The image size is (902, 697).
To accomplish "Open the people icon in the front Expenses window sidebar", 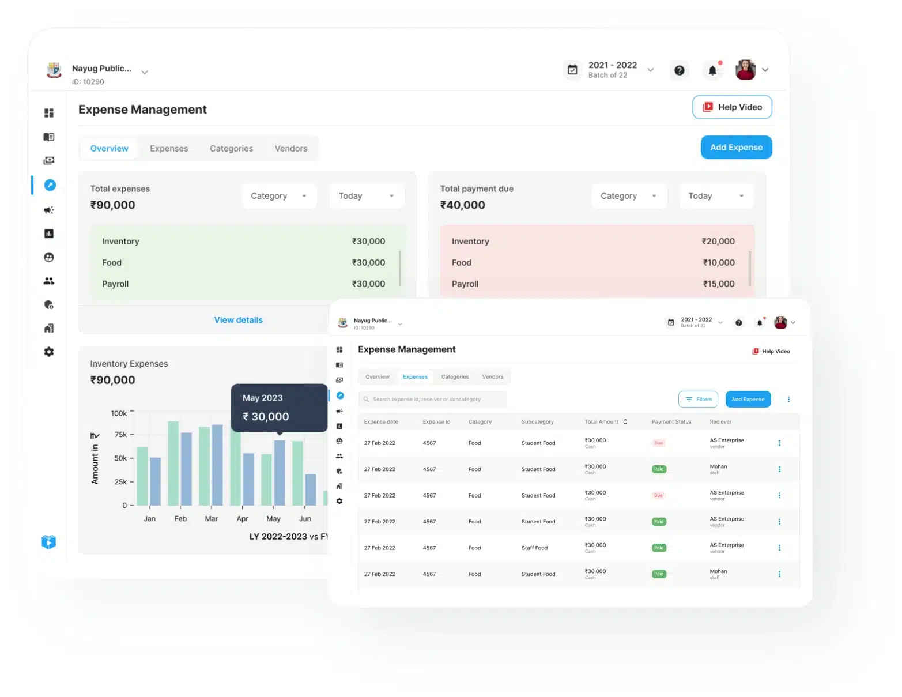I will point(339,456).
